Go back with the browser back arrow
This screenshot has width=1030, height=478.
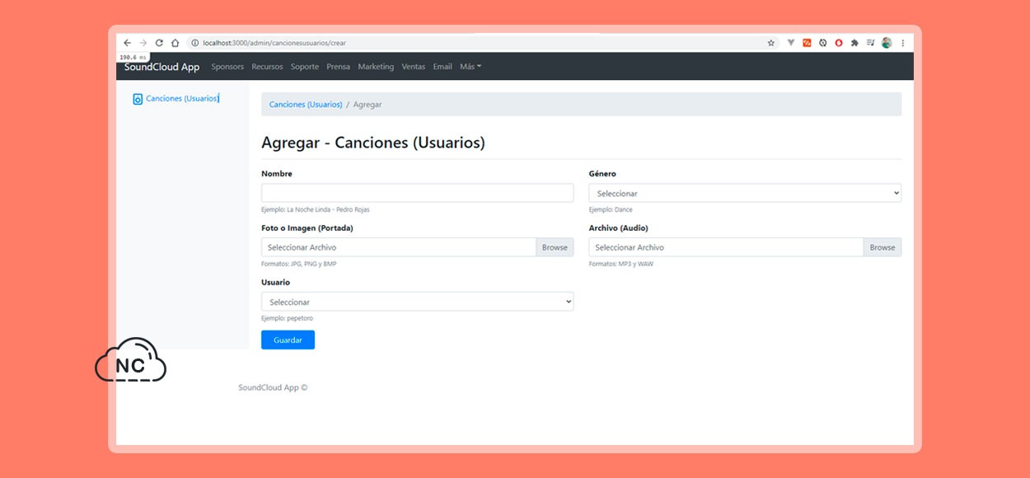tap(127, 43)
